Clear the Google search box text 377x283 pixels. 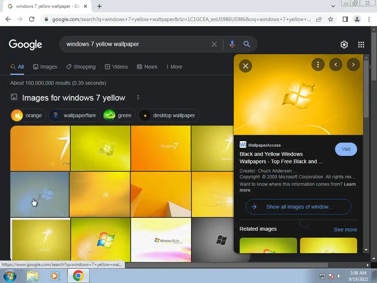pyautogui.click(x=214, y=44)
